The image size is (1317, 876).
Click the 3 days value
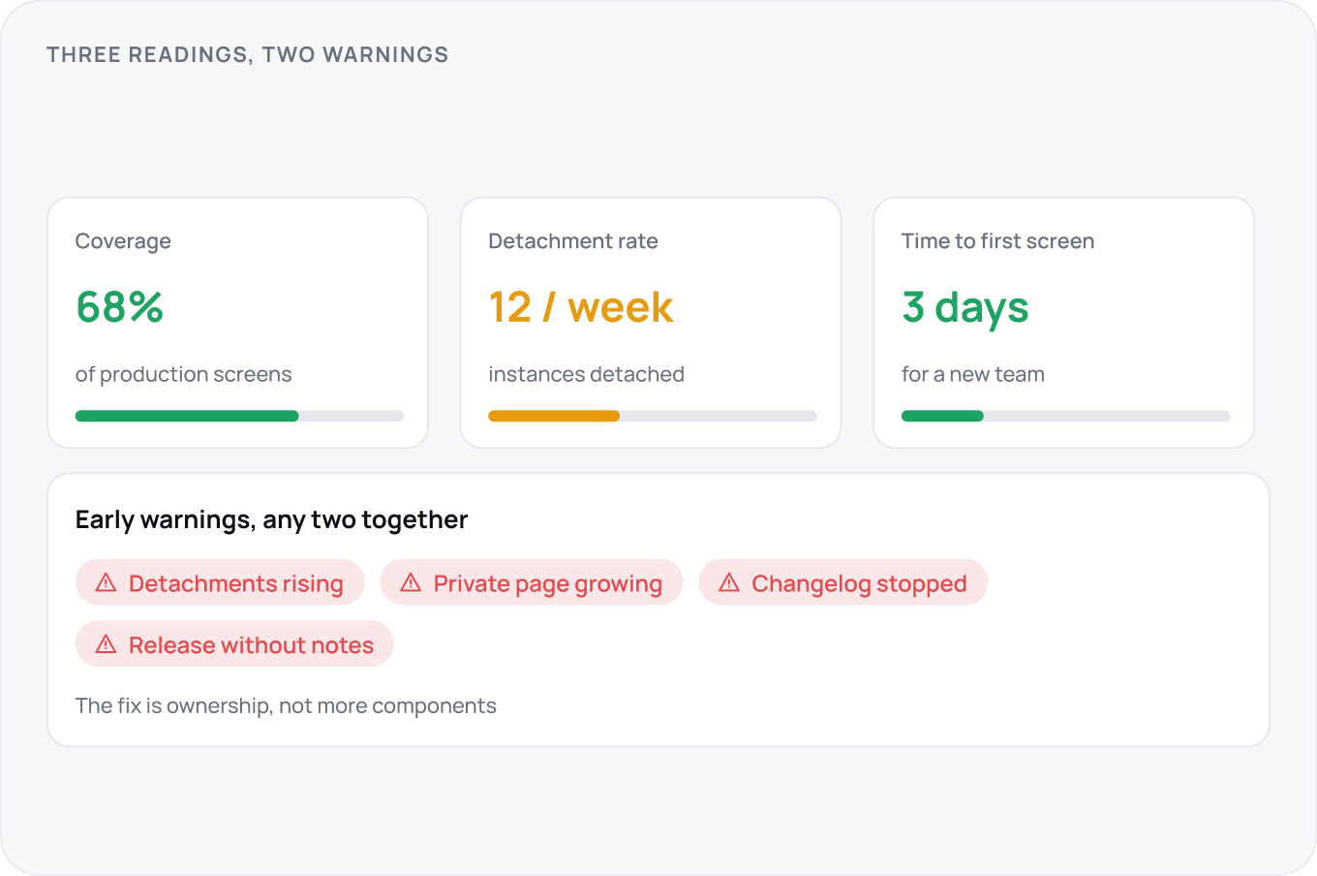pos(965,309)
